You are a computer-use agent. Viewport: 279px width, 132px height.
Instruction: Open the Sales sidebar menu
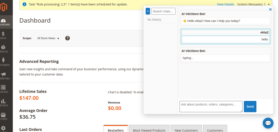coord(3,35)
